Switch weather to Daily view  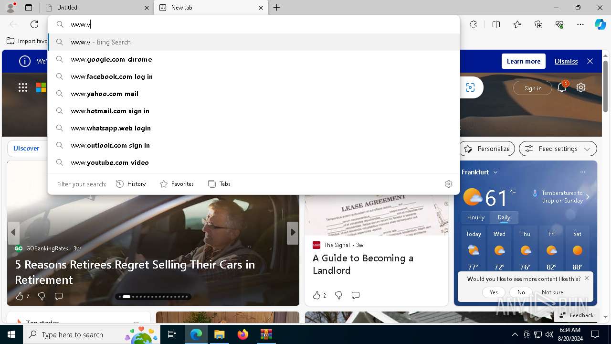(x=504, y=217)
